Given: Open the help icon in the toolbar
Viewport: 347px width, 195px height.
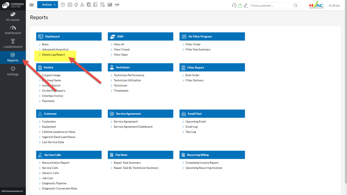Looking at the screenshot, I should coord(63,4).
